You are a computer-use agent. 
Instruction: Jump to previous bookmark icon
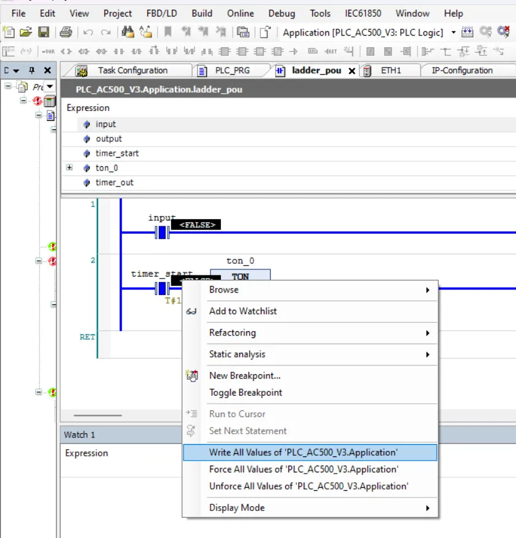pos(186,33)
